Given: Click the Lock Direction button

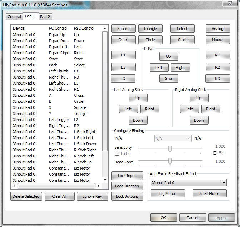Looking at the screenshot, I should pyautogui.click(x=127, y=186).
